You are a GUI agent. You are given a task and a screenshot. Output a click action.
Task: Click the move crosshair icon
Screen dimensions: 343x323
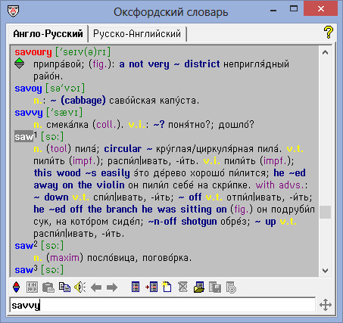(x=326, y=305)
